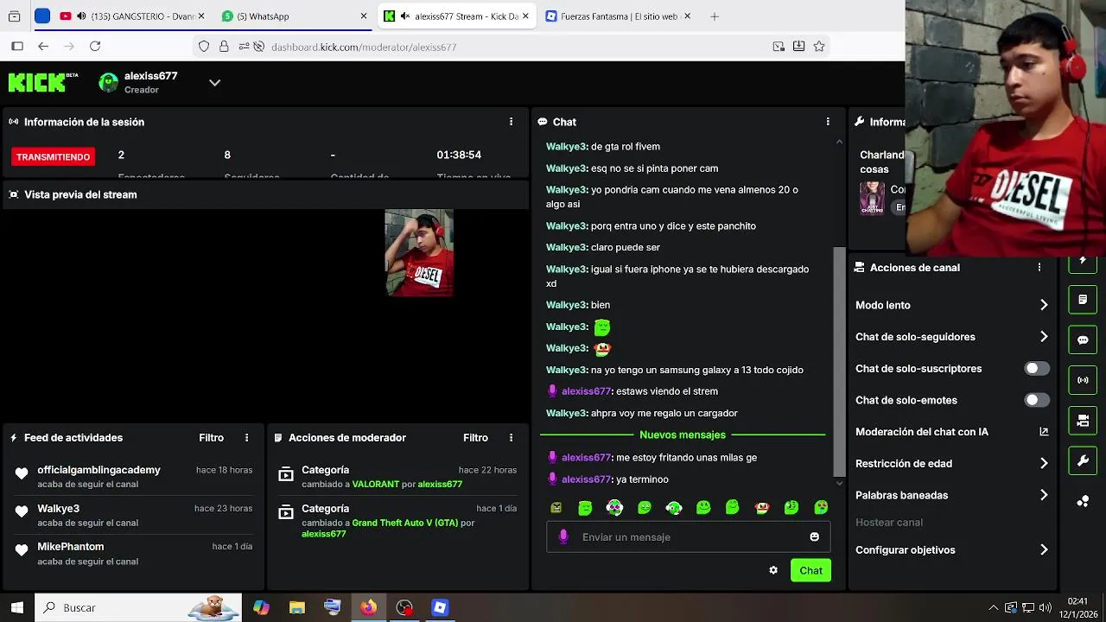Open alexiss677 creator account dropdown
The image size is (1106, 622).
pyautogui.click(x=214, y=83)
